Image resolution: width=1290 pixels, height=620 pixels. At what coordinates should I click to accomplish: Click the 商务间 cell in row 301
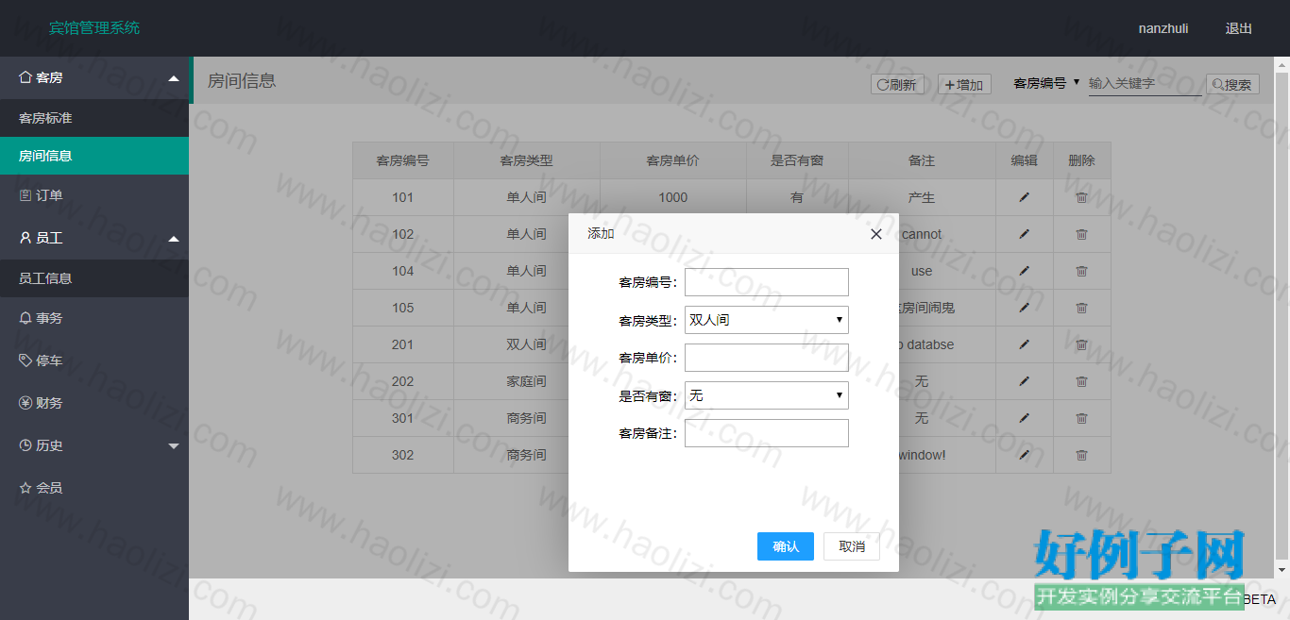tap(527, 418)
